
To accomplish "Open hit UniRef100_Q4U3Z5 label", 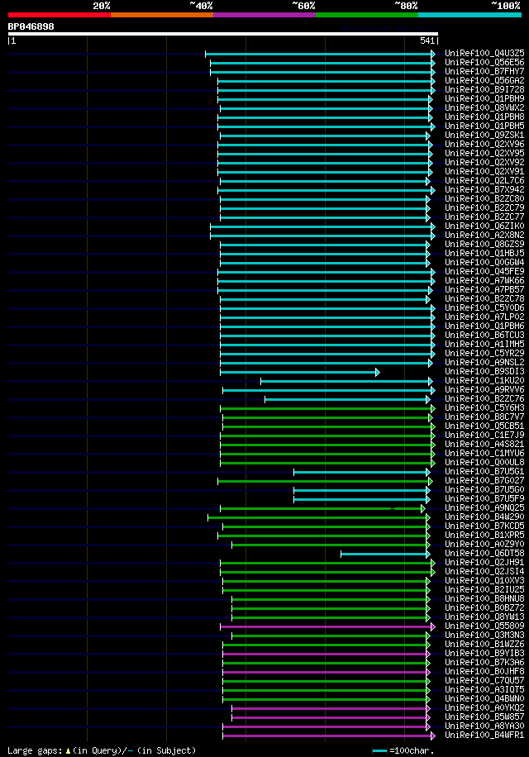I will tap(484, 53).
